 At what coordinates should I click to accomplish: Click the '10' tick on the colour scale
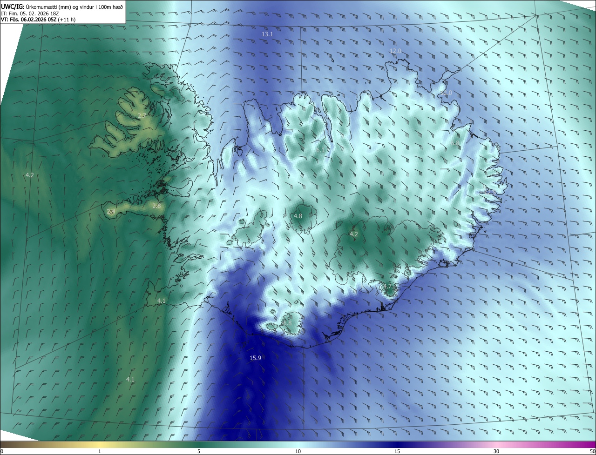(x=298, y=451)
